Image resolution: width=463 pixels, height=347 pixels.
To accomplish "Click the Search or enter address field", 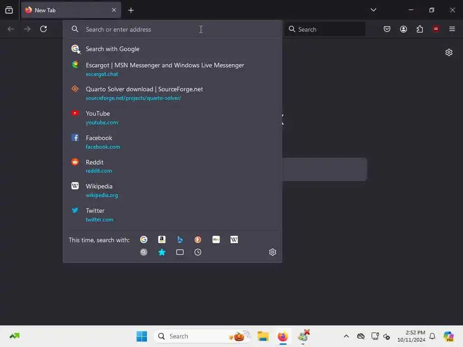I will (172, 29).
